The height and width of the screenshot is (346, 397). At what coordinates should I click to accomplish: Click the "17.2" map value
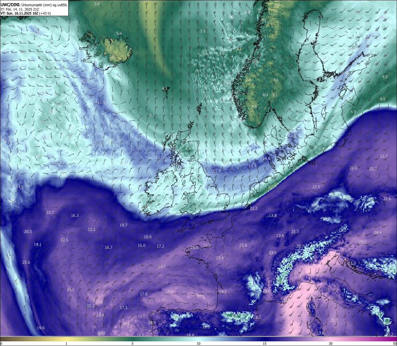tap(160, 246)
